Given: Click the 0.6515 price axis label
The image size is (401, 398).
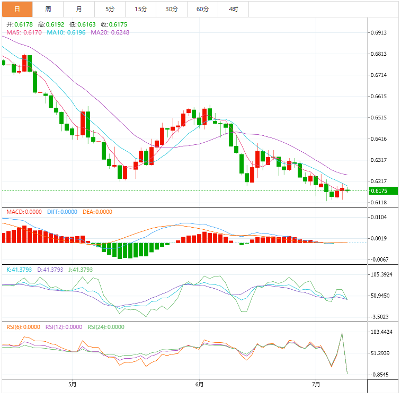Looking at the screenshot, I should (x=379, y=118).
